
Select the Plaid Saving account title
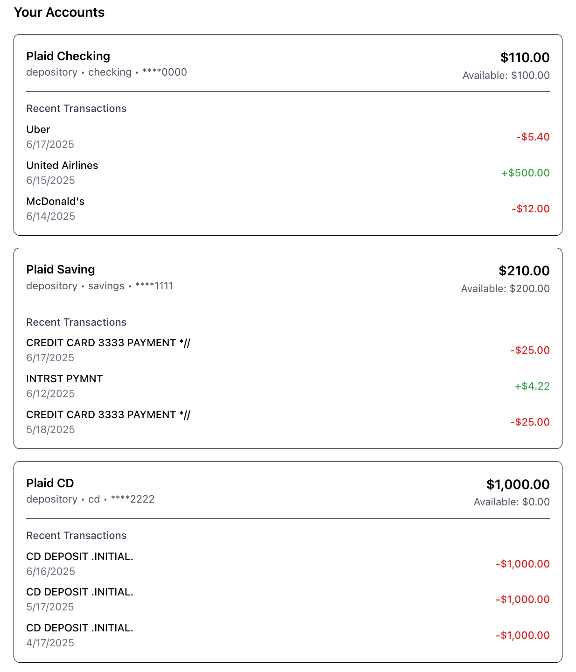[x=61, y=269]
